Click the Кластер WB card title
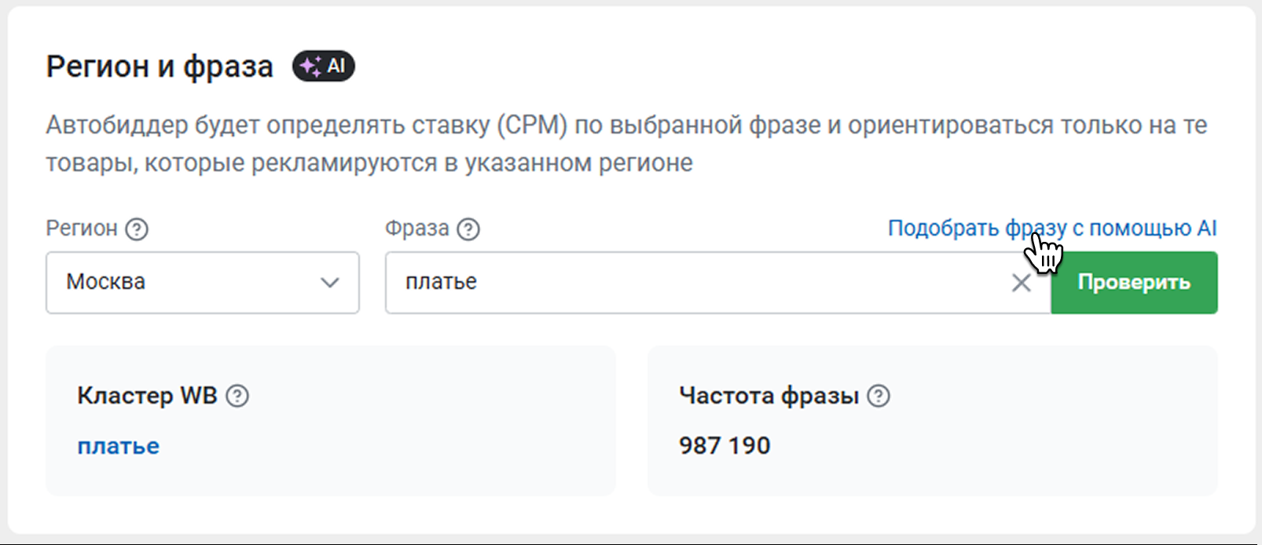The height and width of the screenshot is (545, 1262). coord(147,396)
